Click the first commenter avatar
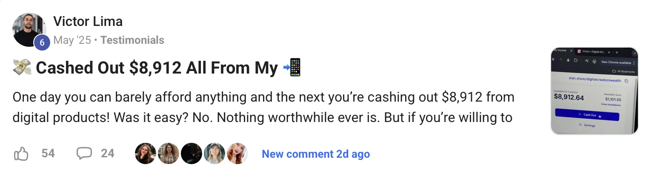The height and width of the screenshot is (176, 646). click(145, 153)
